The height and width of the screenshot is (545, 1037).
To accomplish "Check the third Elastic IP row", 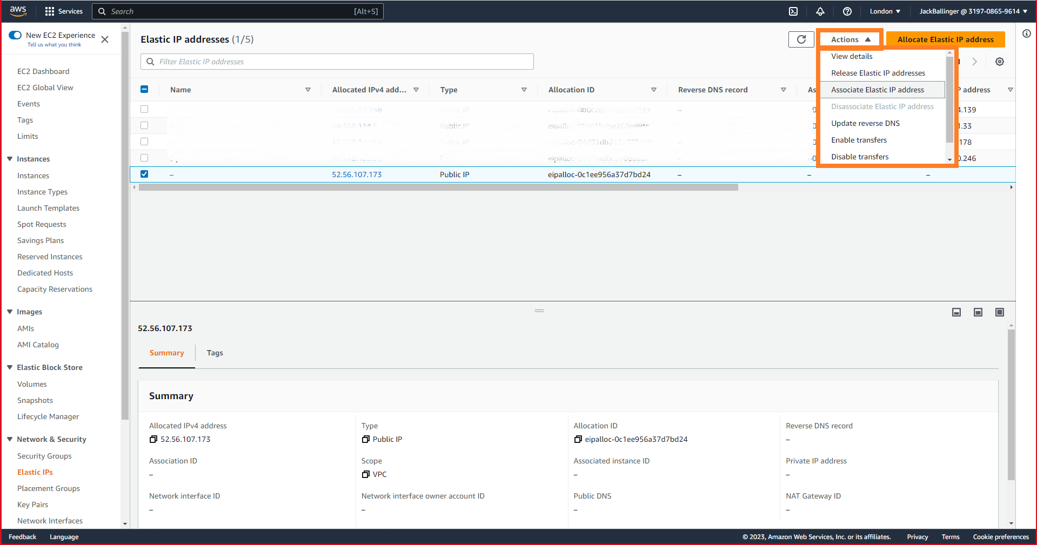I will tap(144, 142).
